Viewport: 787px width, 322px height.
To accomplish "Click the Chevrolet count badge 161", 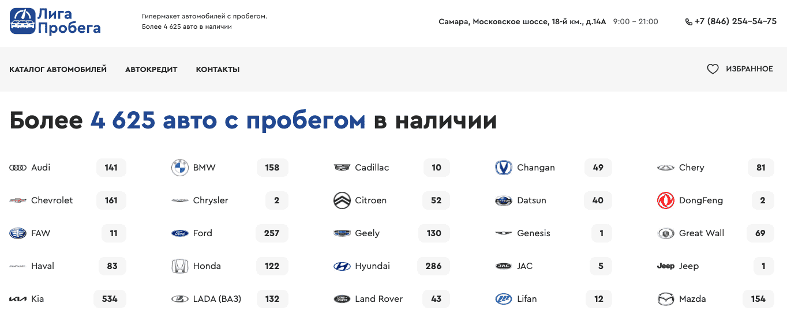I will (111, 200).
